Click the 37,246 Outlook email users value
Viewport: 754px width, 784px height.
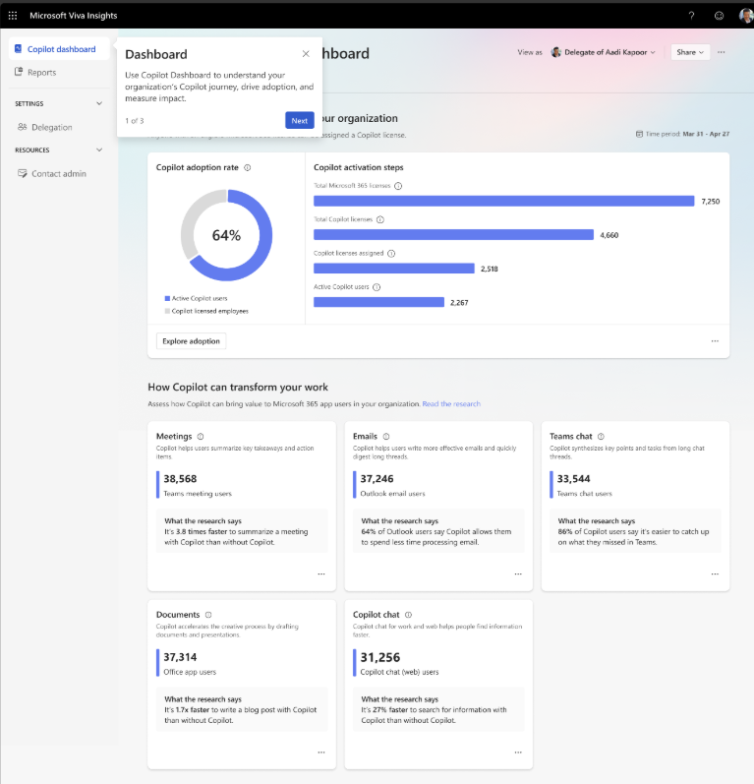(x=377, y=479)
